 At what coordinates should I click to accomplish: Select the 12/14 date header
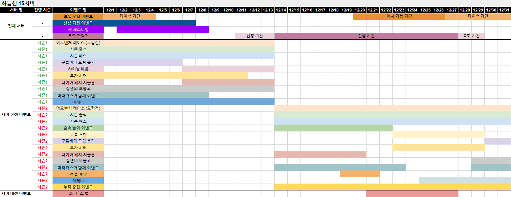[281, 10]
